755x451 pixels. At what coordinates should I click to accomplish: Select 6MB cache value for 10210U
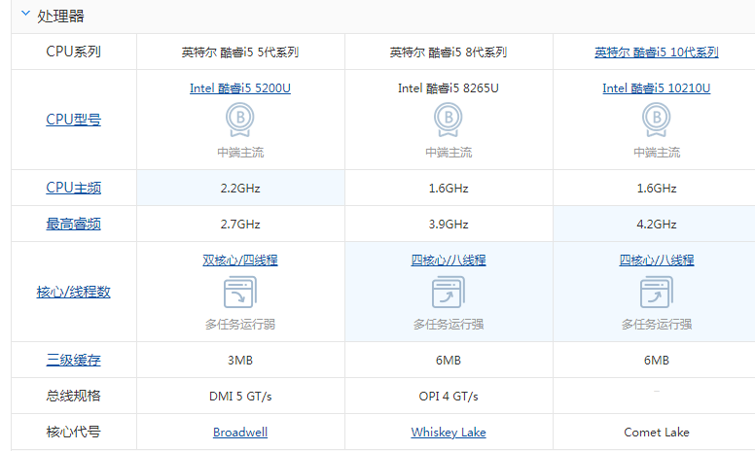(657, 361)
